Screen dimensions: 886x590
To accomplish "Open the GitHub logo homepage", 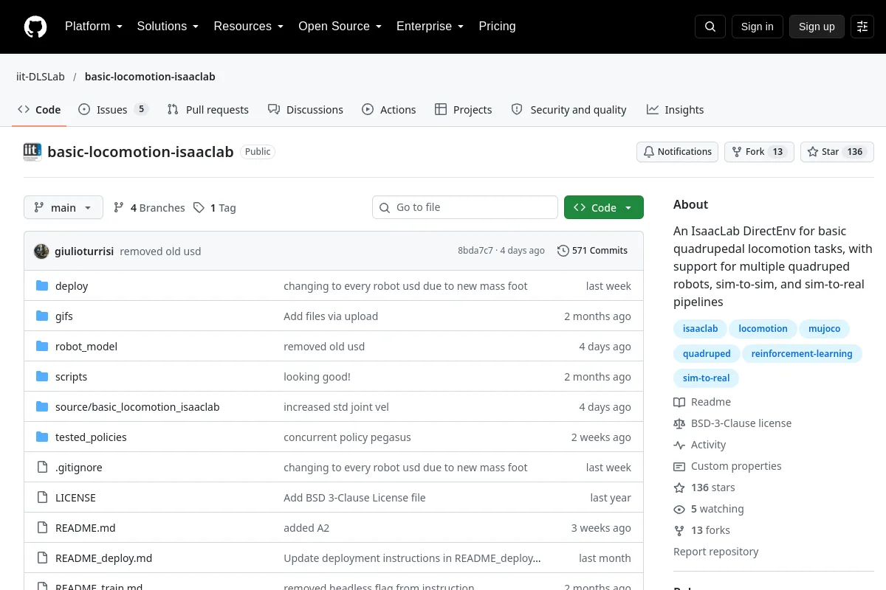I will pyautogui.click(x=35, y=27).
